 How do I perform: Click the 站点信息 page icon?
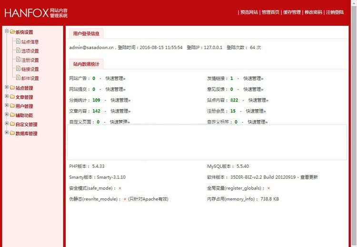pos(19,41)
